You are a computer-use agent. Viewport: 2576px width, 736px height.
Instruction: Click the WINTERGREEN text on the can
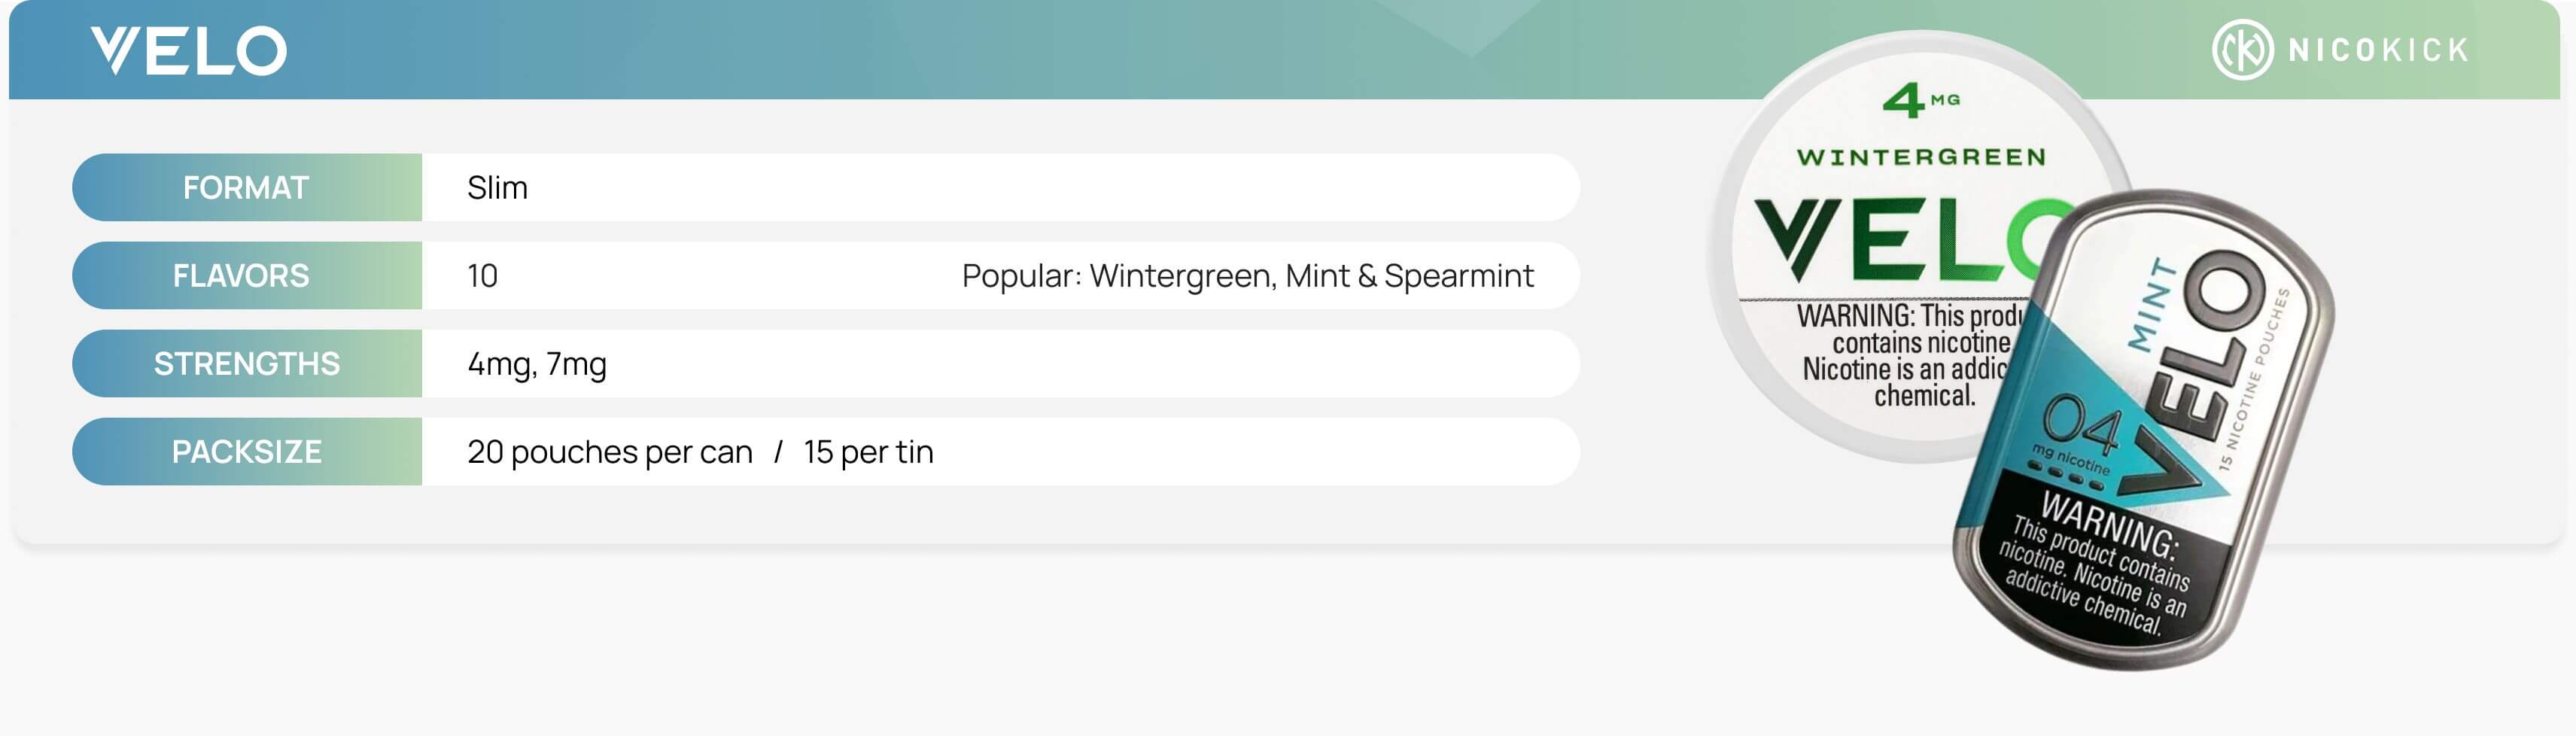1921,157
